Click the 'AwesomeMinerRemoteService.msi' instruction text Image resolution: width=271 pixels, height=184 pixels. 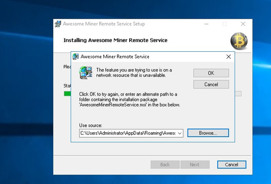(130, 100)
